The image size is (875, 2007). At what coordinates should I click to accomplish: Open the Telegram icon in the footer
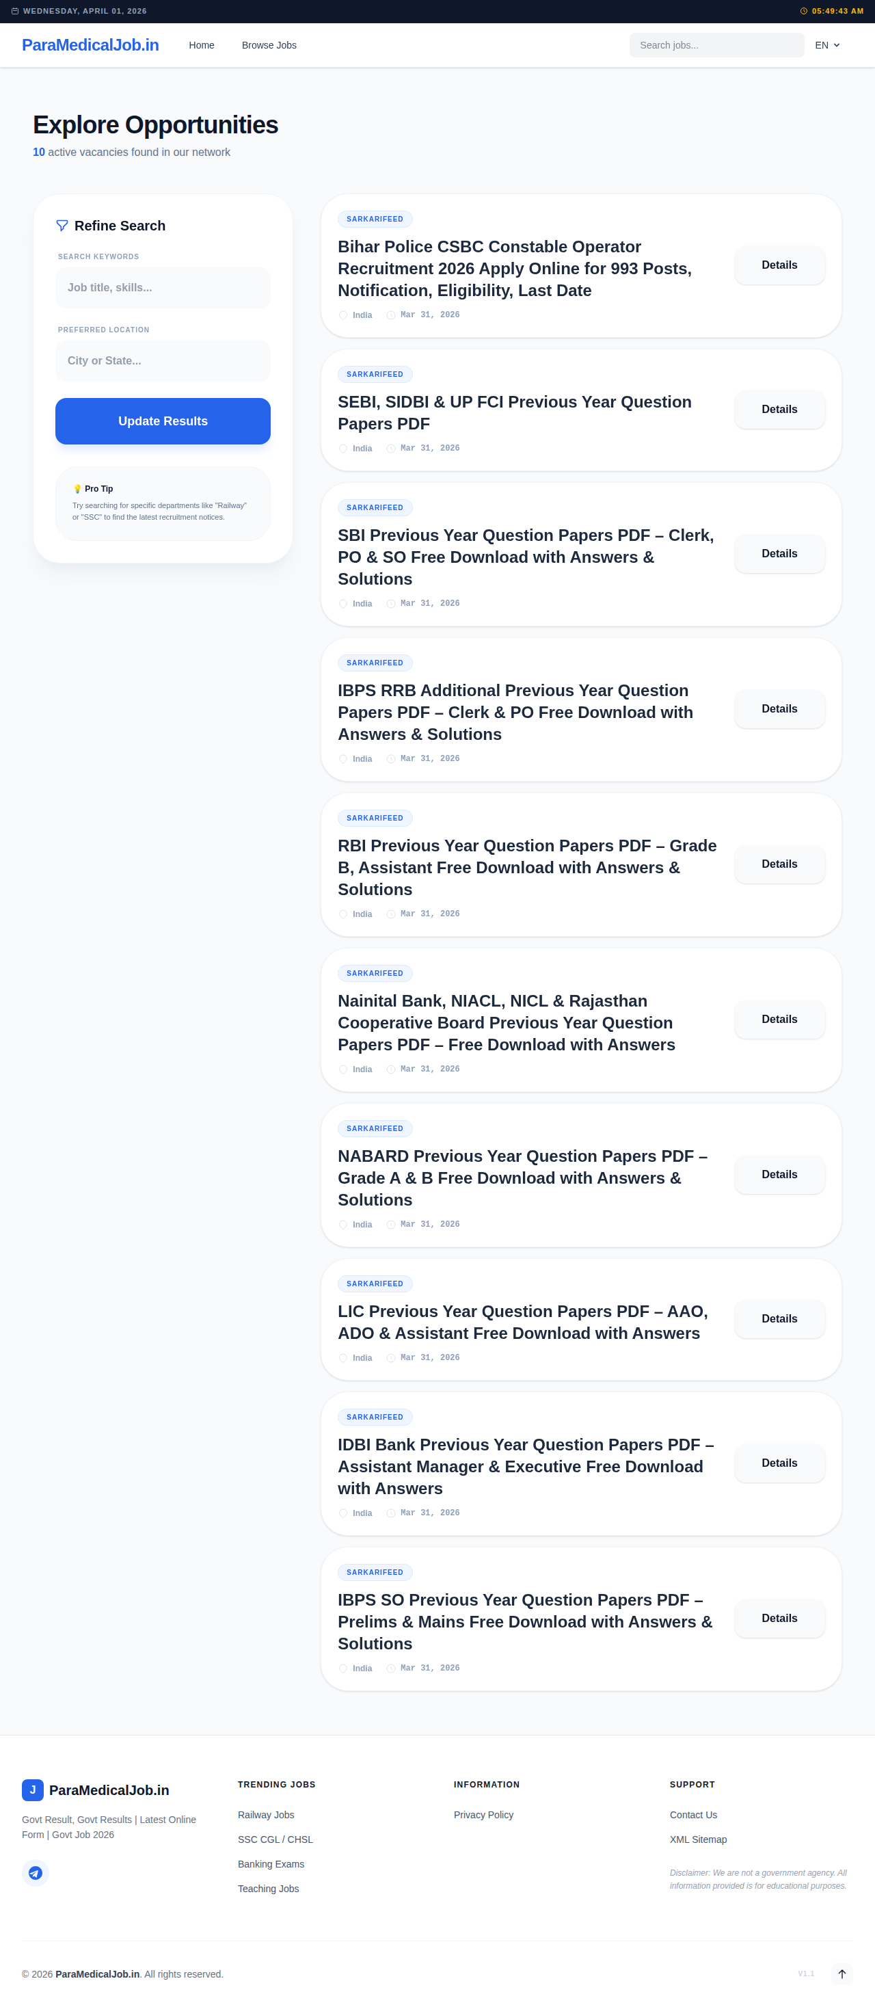point(35,1873)
